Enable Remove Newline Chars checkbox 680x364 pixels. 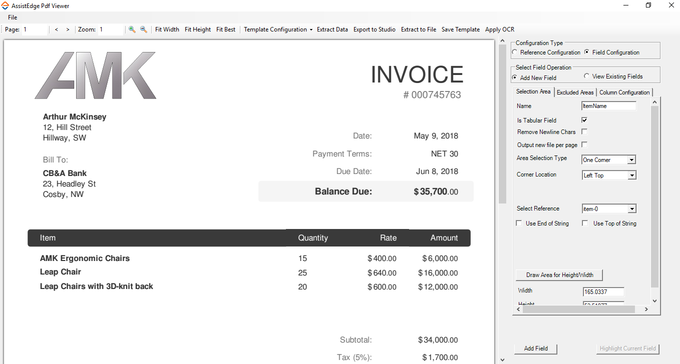(584, 132)
